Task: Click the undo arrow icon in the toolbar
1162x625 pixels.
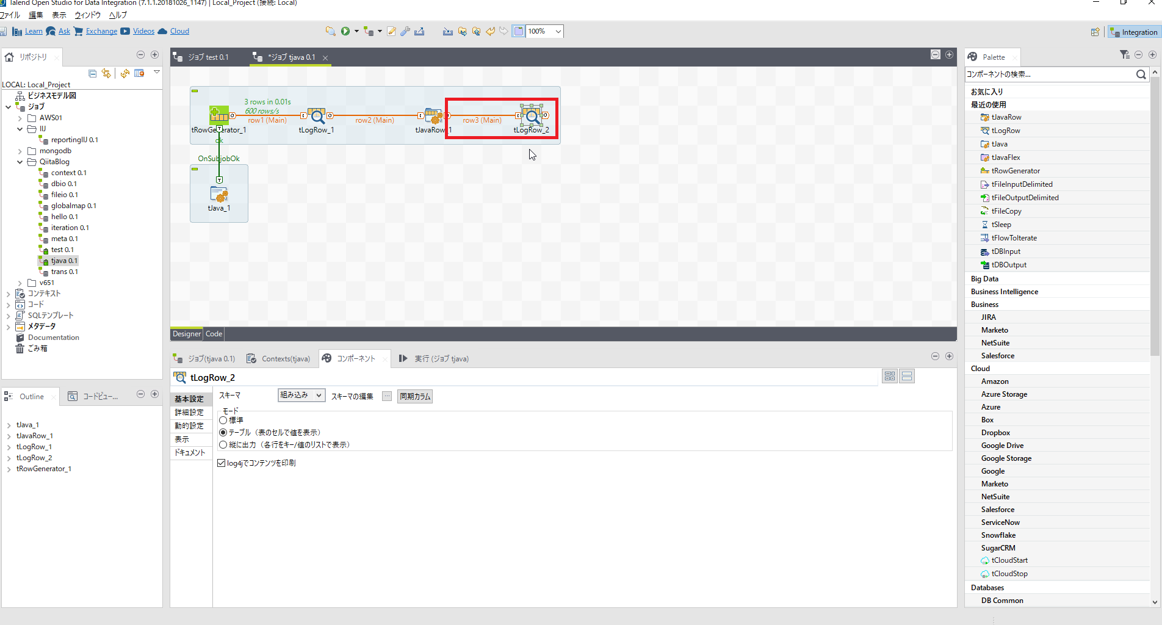Action: 490,31
